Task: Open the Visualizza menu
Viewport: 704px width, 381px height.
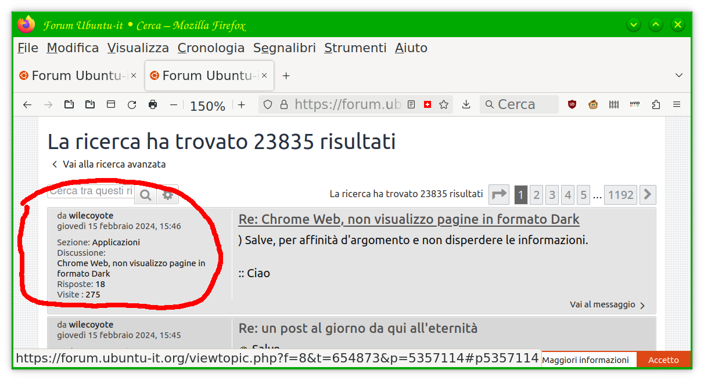Action: tap(138, 48)
